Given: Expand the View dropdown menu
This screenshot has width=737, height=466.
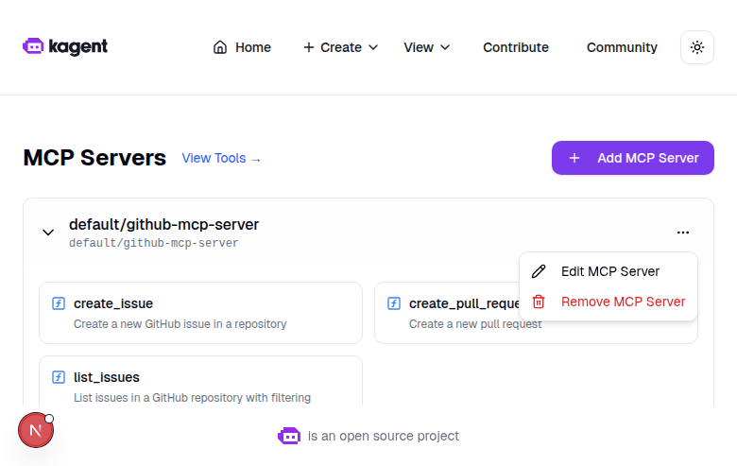Looking at the screenshot, I should [x=427, y=47].
